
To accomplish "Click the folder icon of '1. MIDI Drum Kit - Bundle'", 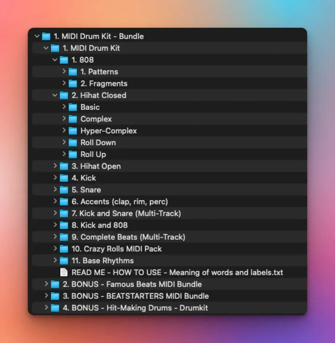I will click(x=46, y=36).
